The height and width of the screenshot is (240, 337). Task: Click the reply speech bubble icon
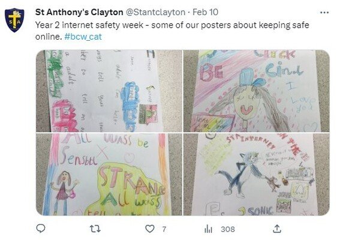[41, 229]
